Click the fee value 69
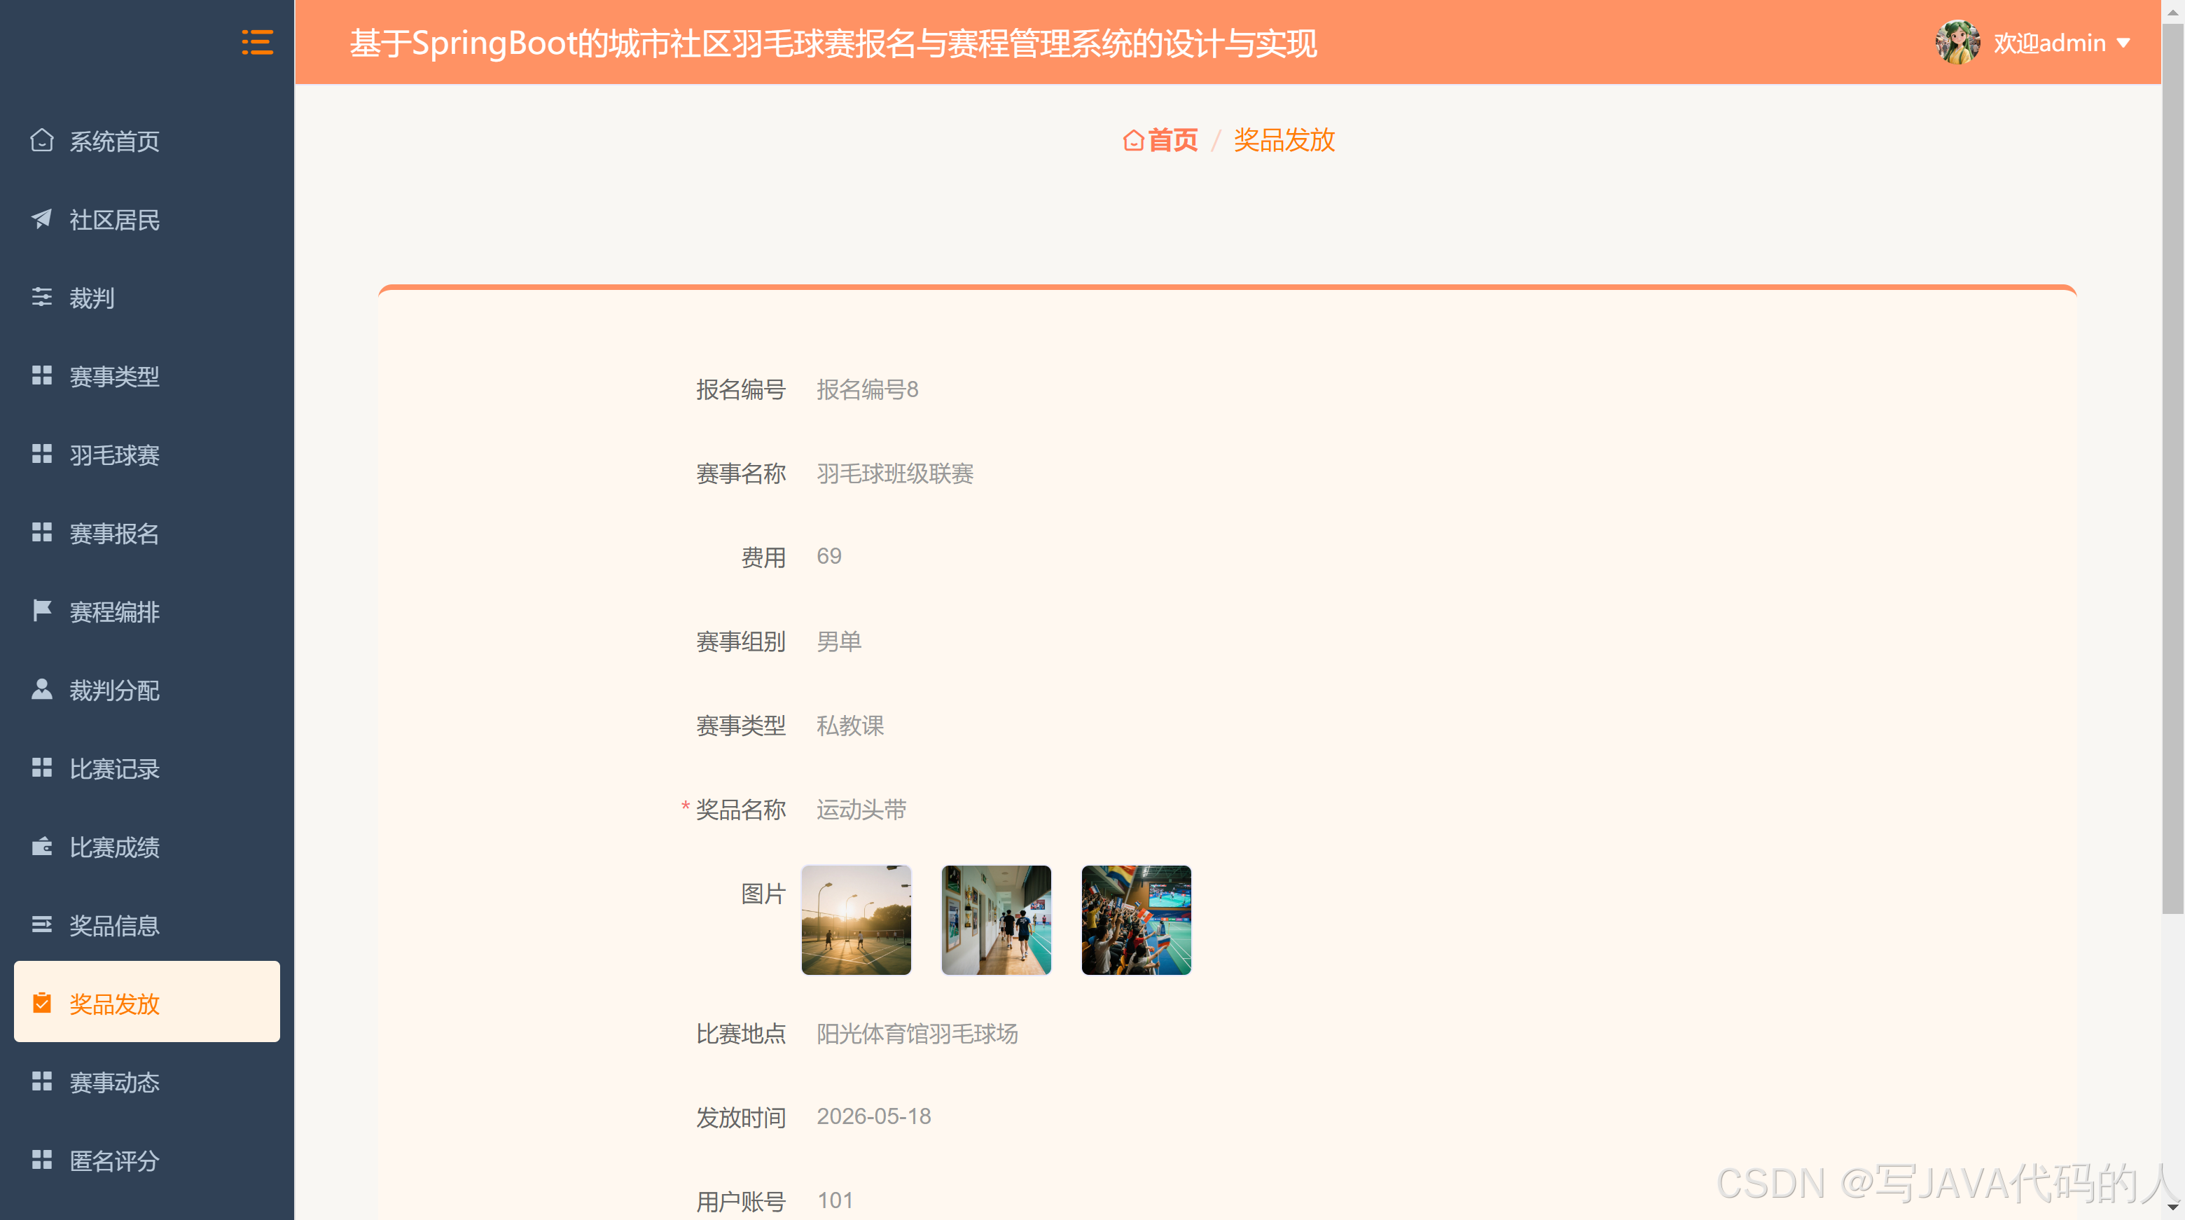 tap(828, 557)
